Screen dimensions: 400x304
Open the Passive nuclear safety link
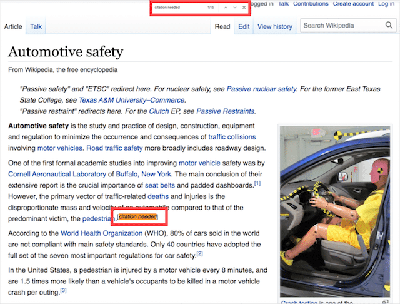pyautogui.click(x=262, y=89)
